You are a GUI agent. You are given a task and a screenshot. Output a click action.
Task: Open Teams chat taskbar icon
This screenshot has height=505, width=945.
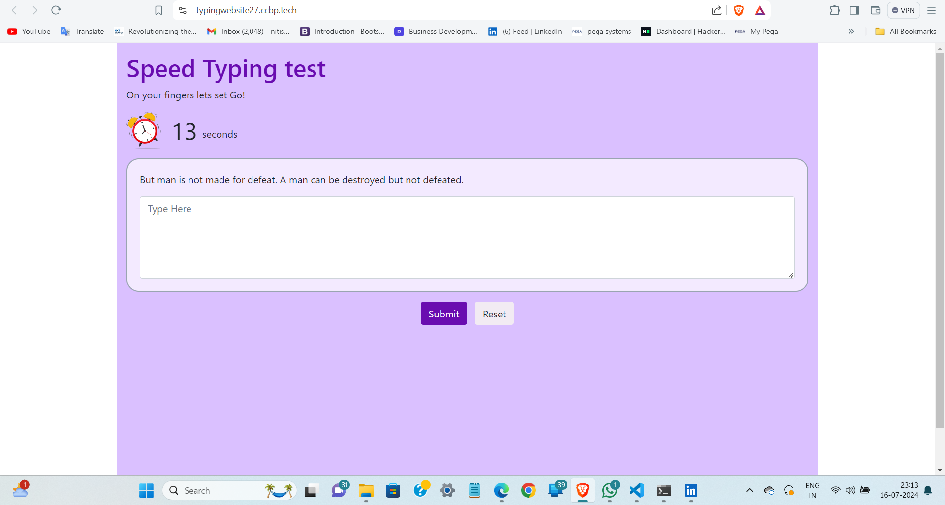pyautogui.click(x=339, y=490)
